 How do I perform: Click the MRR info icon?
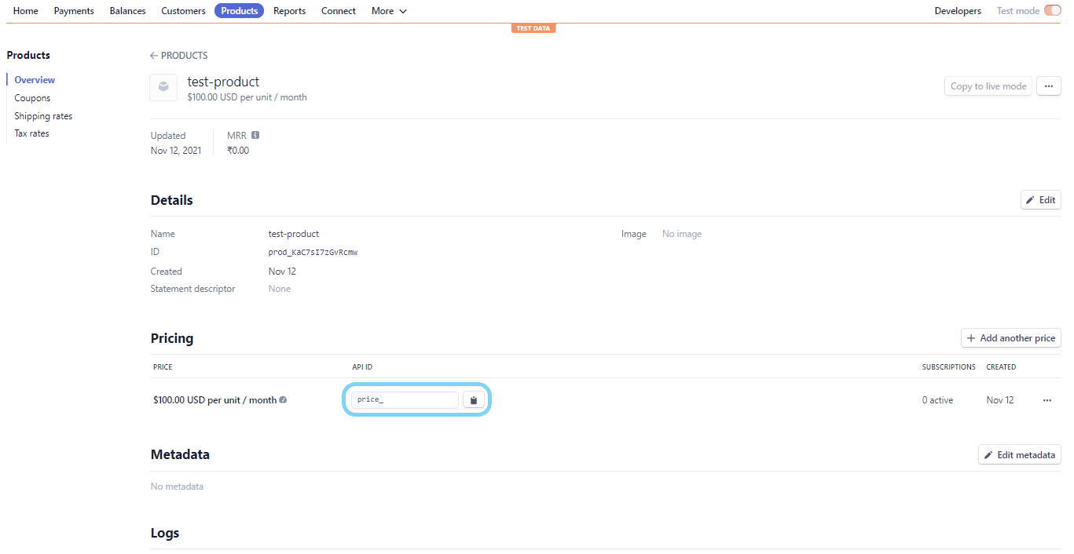click(255, 136)
